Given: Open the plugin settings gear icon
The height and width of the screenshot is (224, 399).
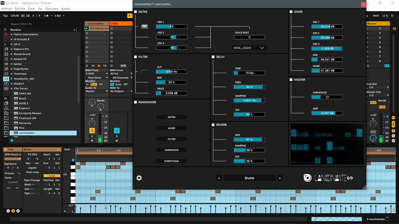Looking at the screenshot, I should click(139, 178).
